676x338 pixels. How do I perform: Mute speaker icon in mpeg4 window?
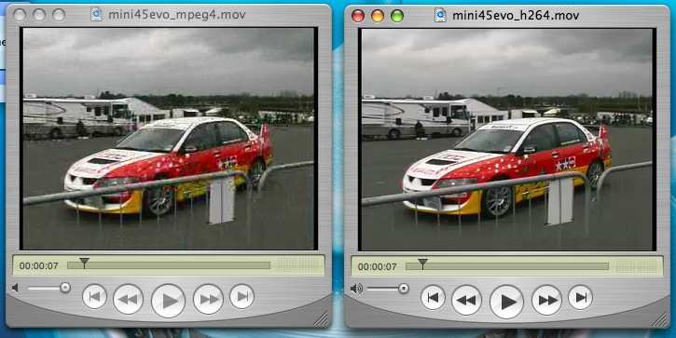point(16,288)
